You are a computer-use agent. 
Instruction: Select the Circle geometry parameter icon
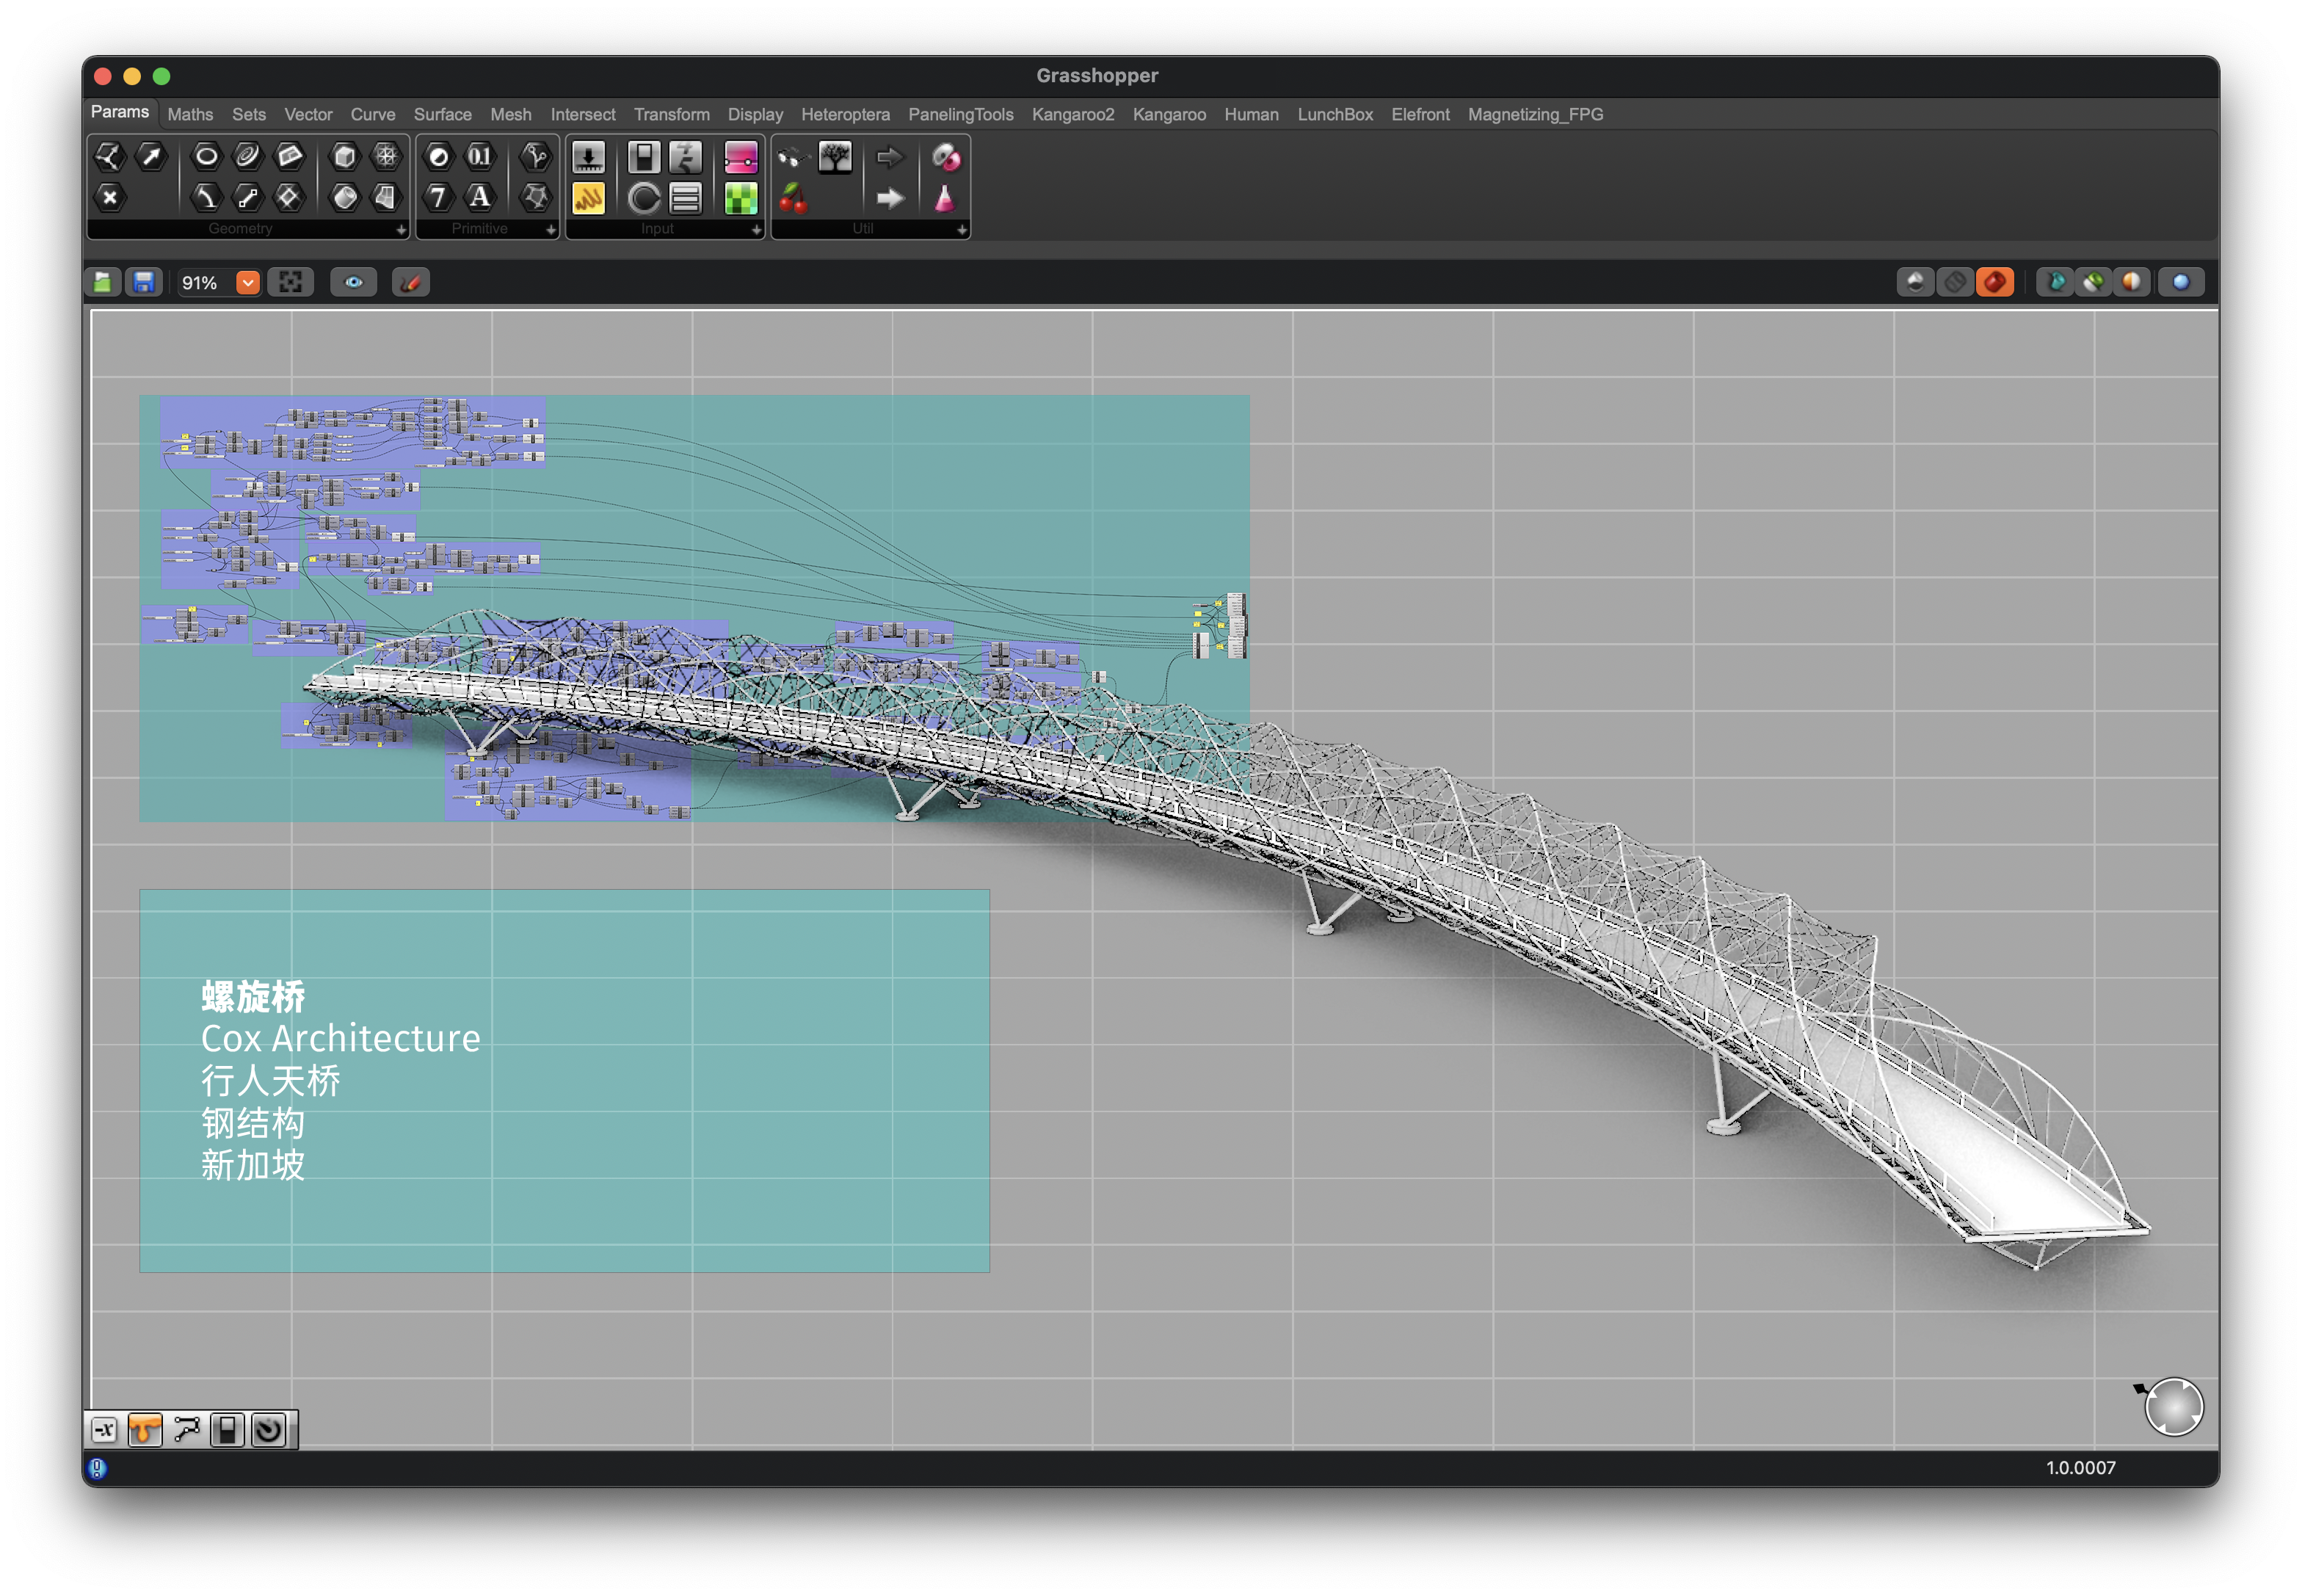click(206, 156)
